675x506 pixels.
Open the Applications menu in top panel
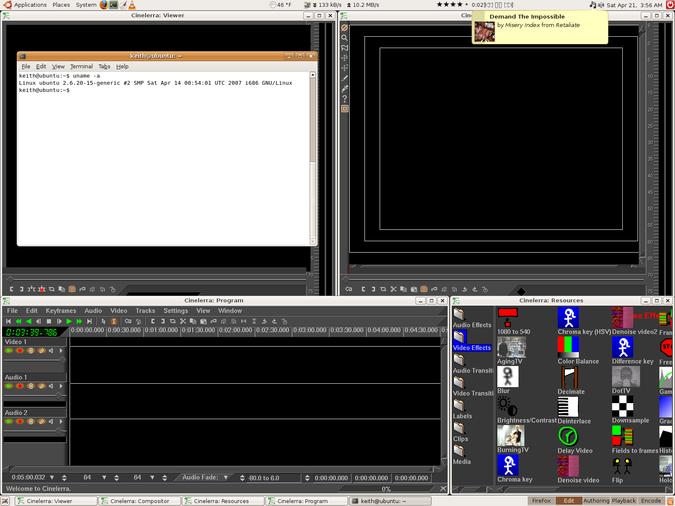(x=25, y=5)
